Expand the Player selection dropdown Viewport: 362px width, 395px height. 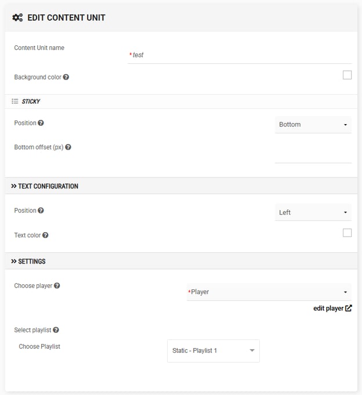[x=269, y=292]
